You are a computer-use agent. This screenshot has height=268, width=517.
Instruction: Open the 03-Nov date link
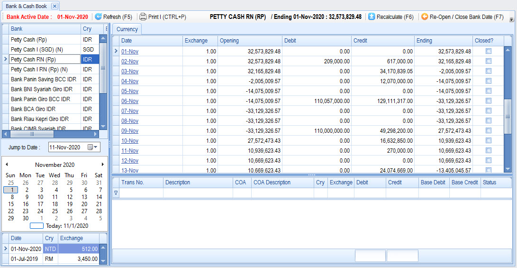[130, 71]
